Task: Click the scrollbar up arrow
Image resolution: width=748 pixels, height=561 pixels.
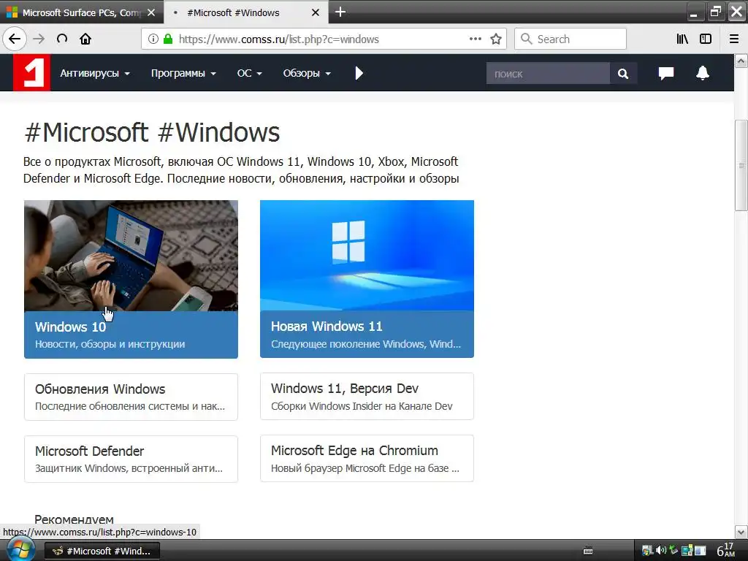Action: click(x=741, y=61)
